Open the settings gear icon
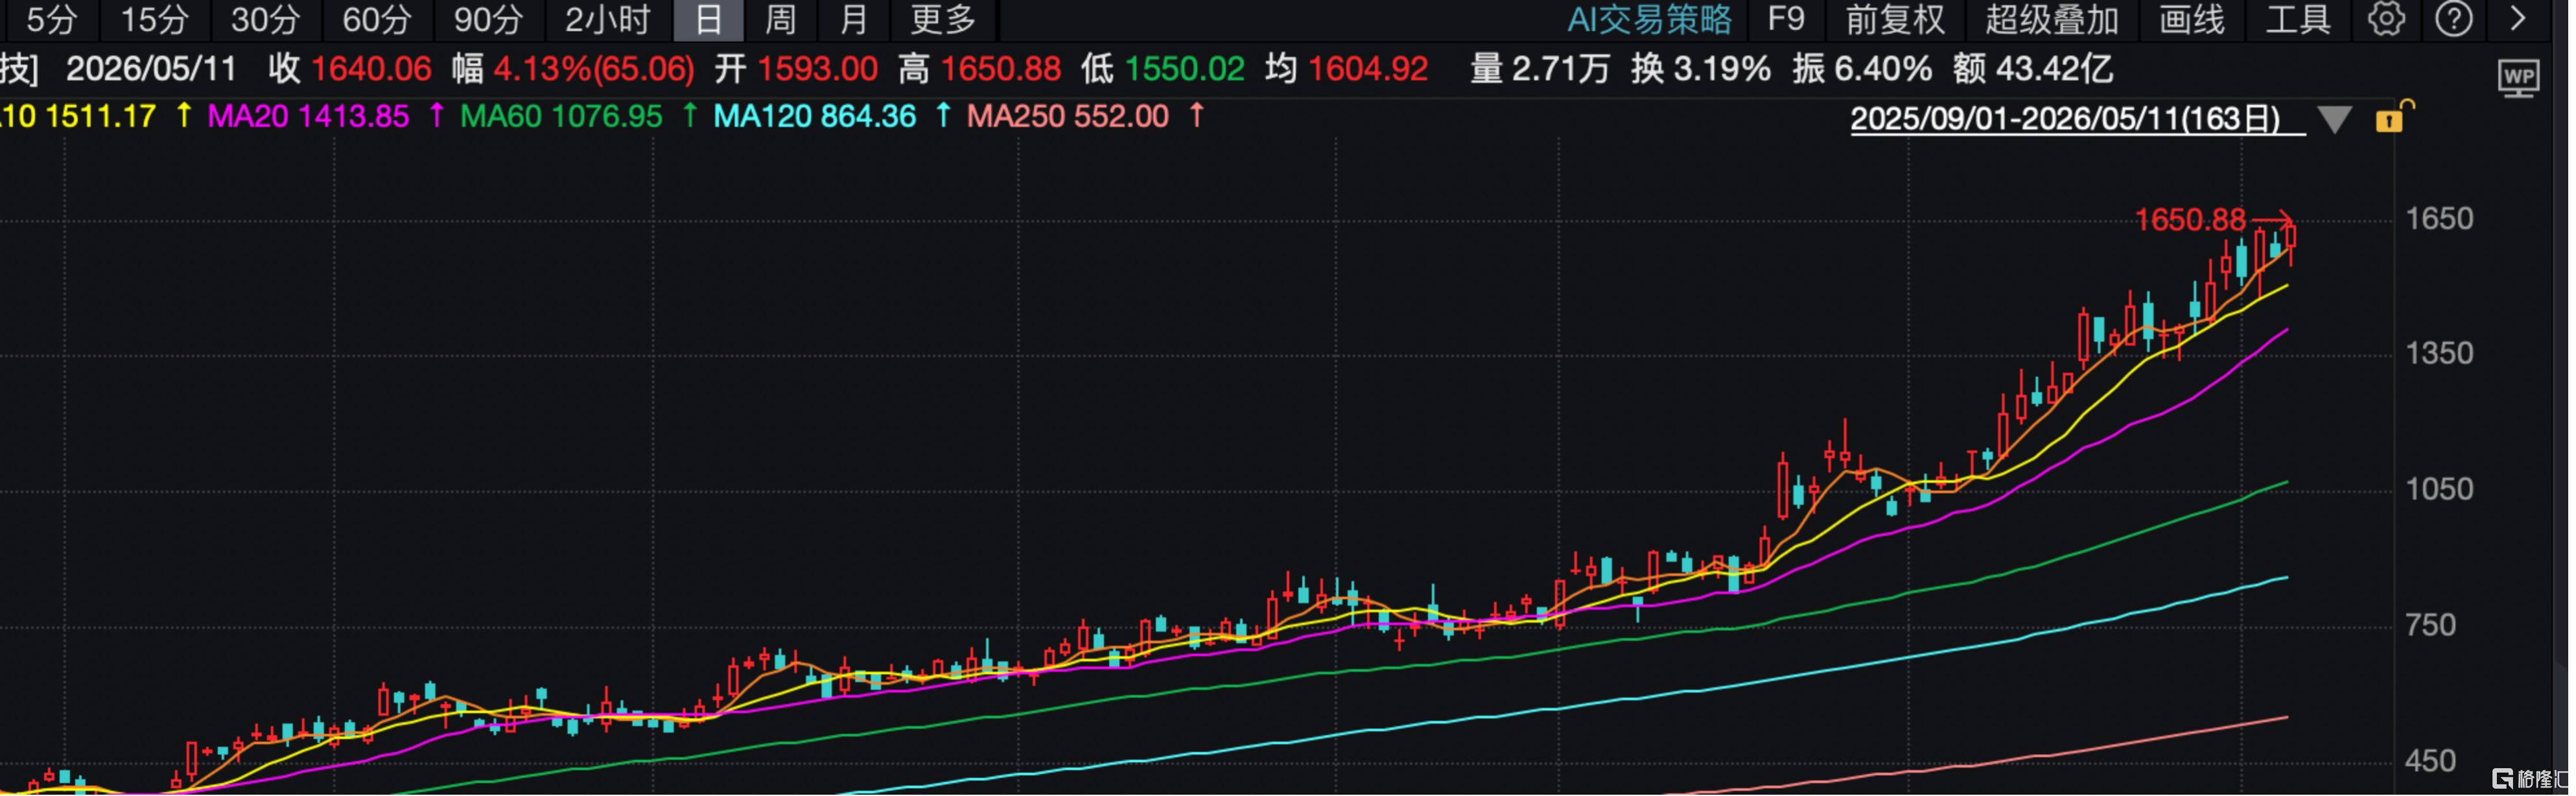 pyautogui.click(x=2386, y=19)
